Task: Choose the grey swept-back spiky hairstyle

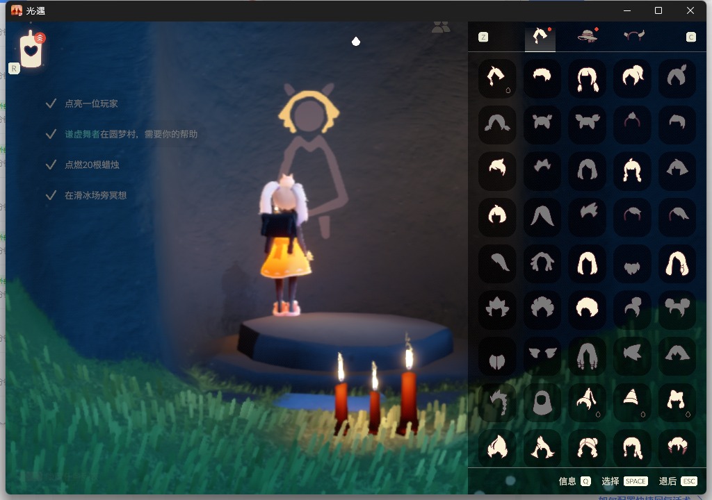Action: (587, 217)
